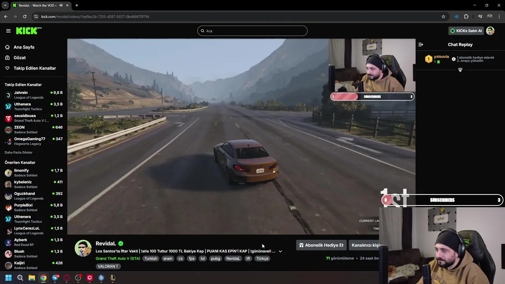Expand the stream title chevron
The width and height of the screenshot is (505, 284).
click(x=280, y=251)
